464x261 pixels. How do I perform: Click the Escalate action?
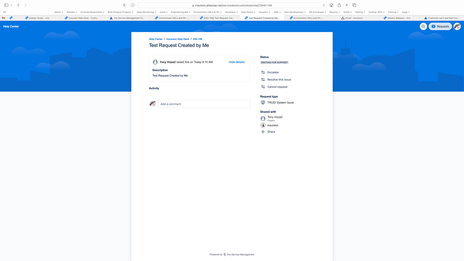click(x=273, y=72)
